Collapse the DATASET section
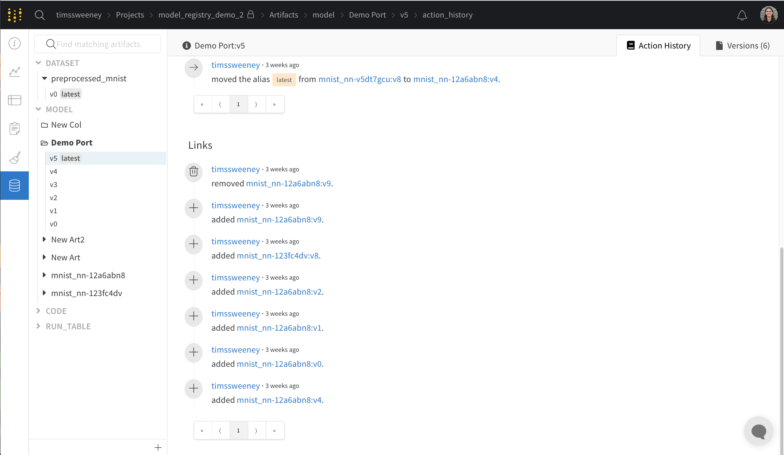The height and width of the screenshot is (455, 784). 38,63
